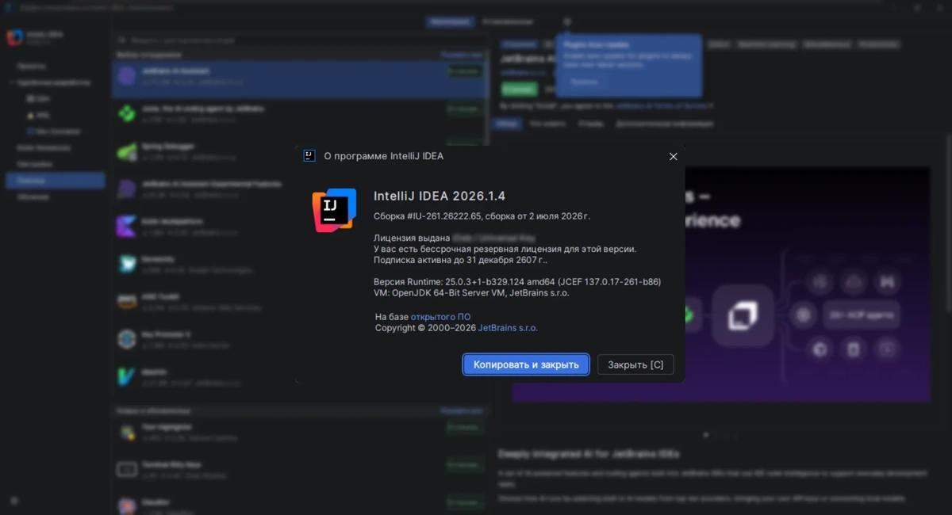Image resolution: width=952 pixels, height=515 pixels.
Task: Open the "открытого ПО" link
Action: (x=440, y=317)
